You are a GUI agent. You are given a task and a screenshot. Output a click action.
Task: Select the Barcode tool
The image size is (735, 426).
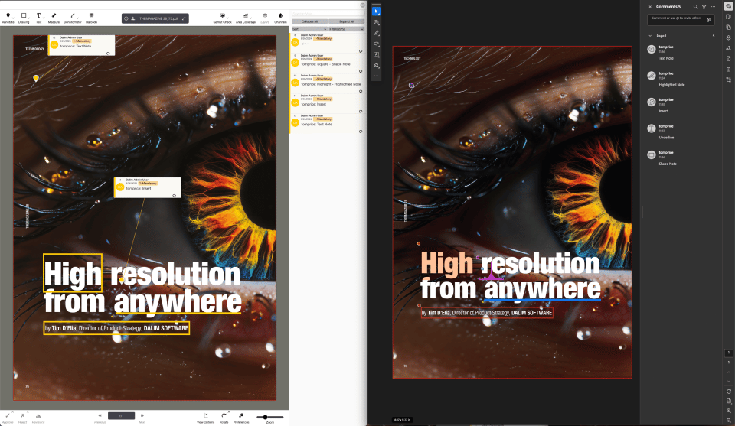pyautogui.click(x=91, y=15)
